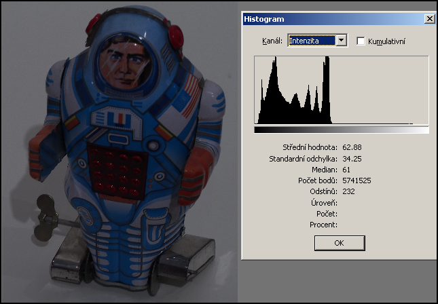
Task: Close the Histogram dialog window
Action: pos(428,20)
